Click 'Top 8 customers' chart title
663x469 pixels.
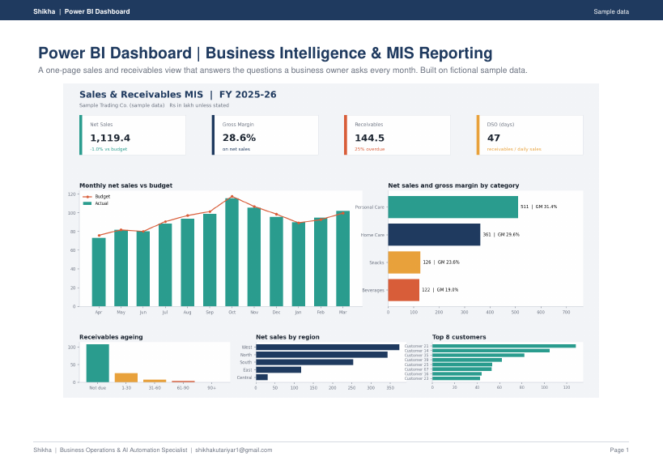tap(459, 337)
